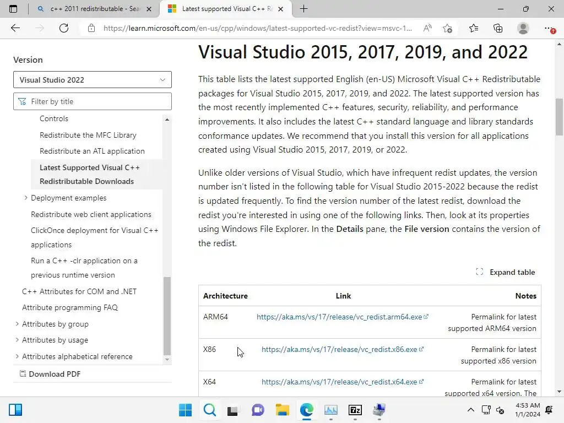
Task: Click the 'X86' table cell
Action: (209, 349)
